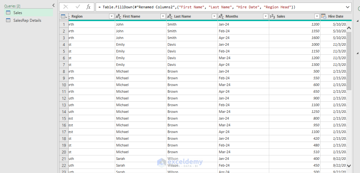360x173 pixels.
Task: Click First Name cell Michael in row 8
Action: tap(141, 71)
